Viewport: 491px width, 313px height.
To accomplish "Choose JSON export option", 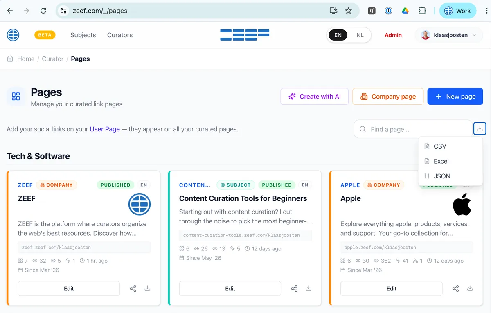I will click(x=450, y=176).
